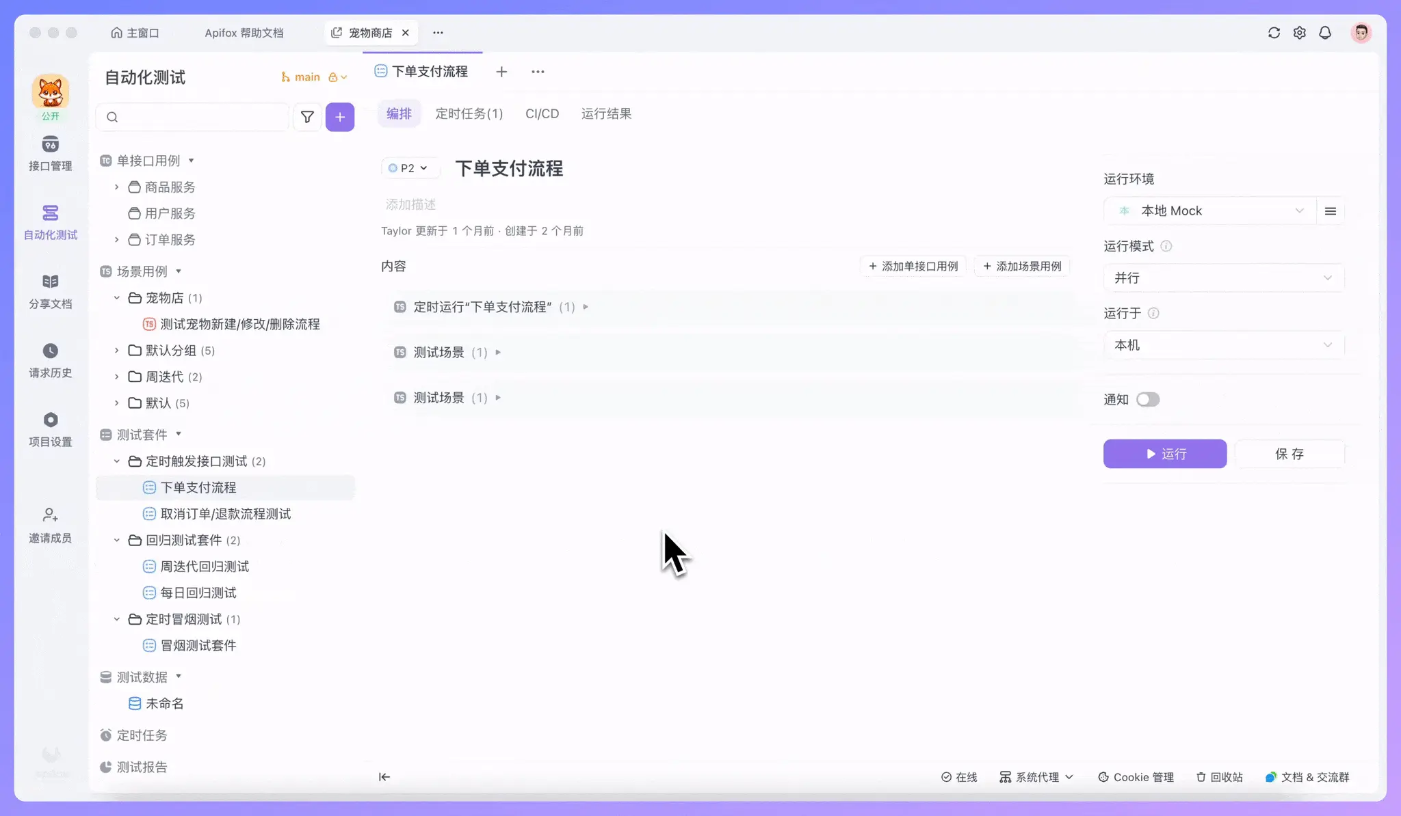
Task: Toggle the 通知 switch
Action: coord(1148,400)
